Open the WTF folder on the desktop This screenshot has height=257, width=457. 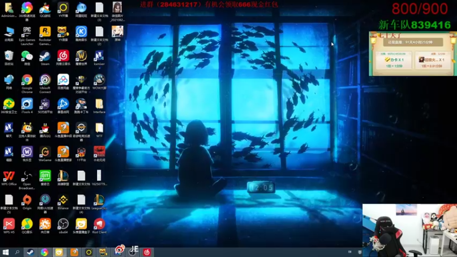99,130
